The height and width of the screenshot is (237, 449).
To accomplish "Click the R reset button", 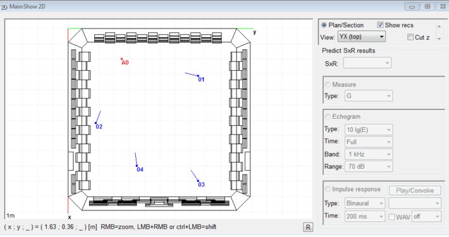I will pos(308,228).
